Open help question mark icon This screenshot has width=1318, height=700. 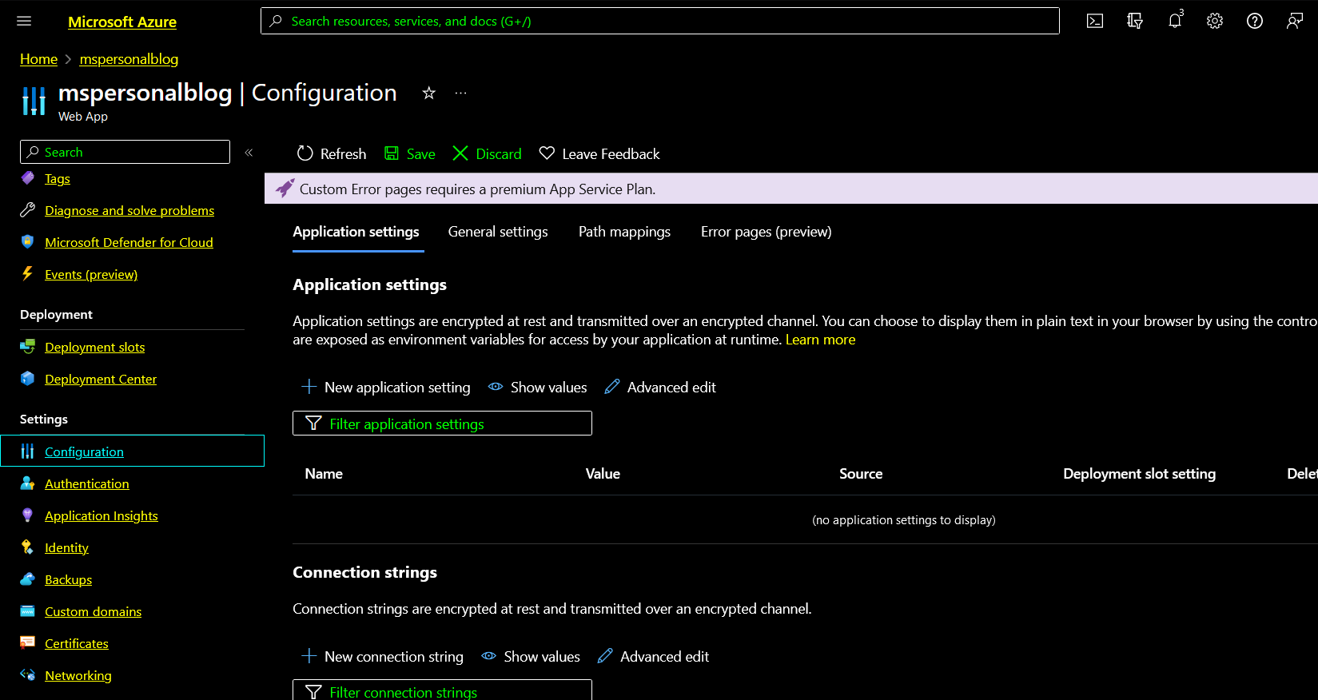[x=1255, y=21]
